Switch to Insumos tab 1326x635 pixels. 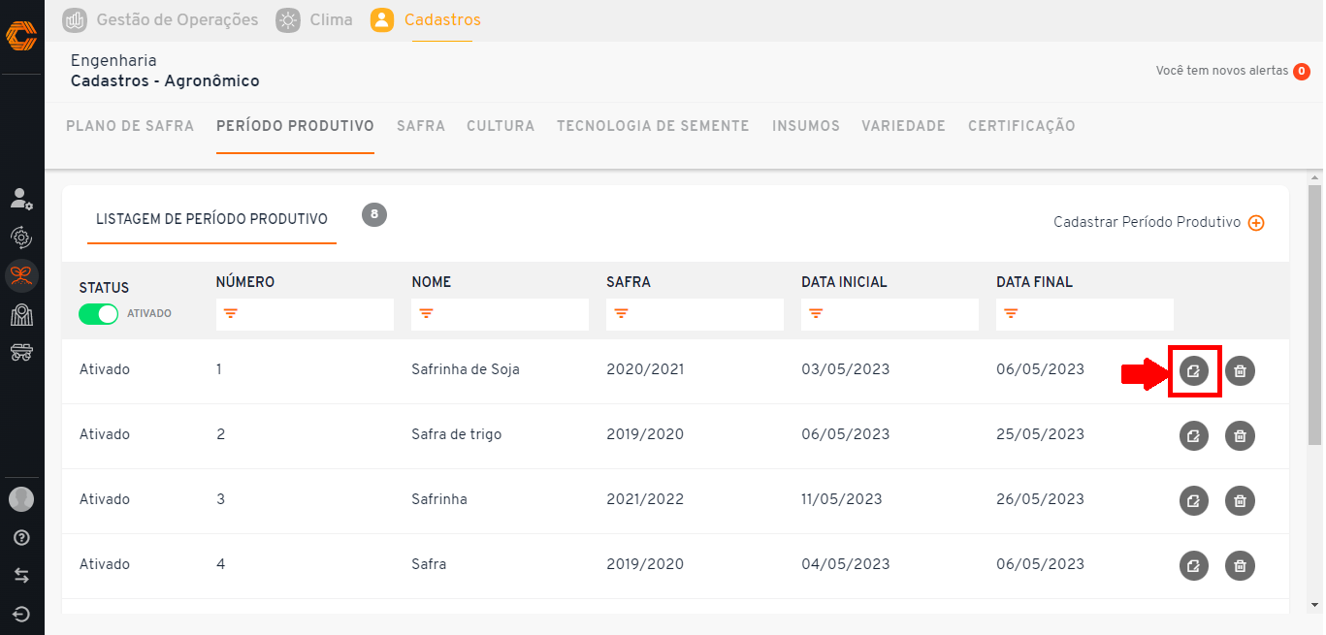(x=806, y=126)
